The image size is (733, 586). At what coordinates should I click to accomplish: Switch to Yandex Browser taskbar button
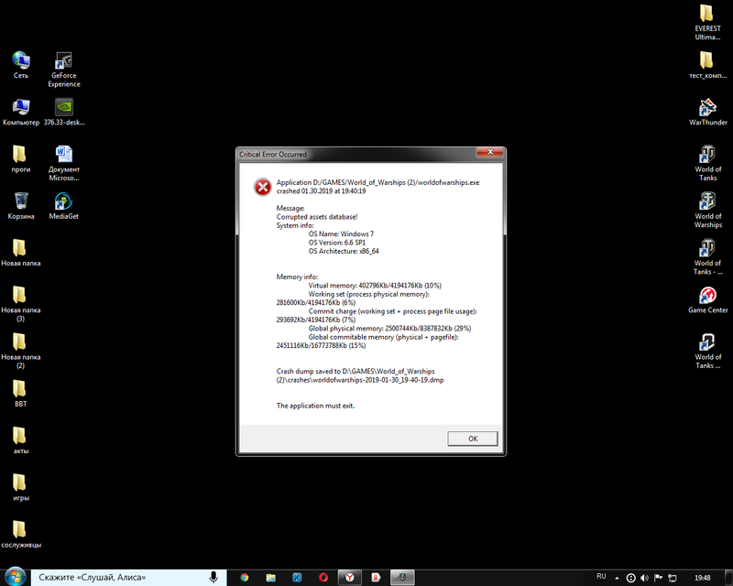coord(350,578)
